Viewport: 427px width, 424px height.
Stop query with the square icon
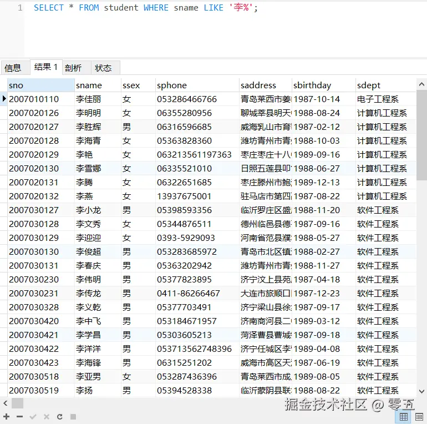click(x=73, y=416)
